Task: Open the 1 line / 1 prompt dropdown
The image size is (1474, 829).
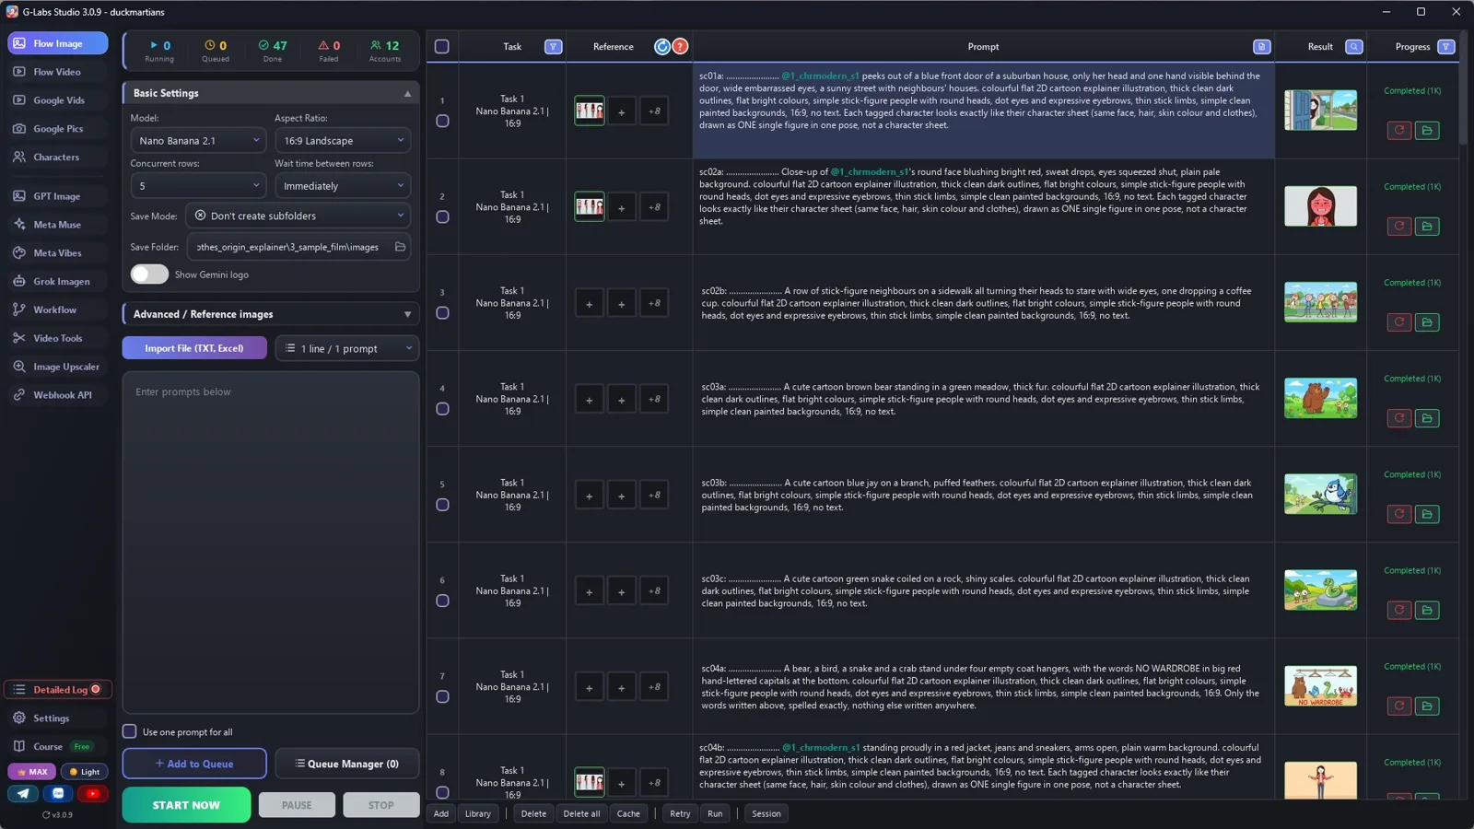Action: 347,348
